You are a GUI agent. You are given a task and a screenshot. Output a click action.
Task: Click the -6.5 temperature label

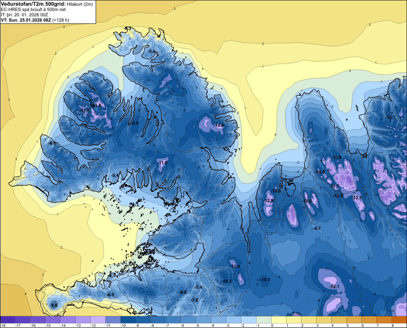[x=111, y=295]
